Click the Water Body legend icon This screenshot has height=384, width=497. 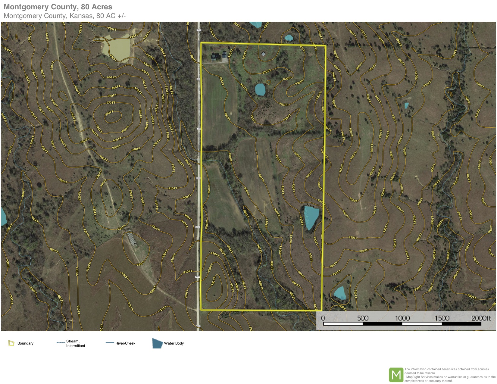pyautogui.click(x=157, y=343)
